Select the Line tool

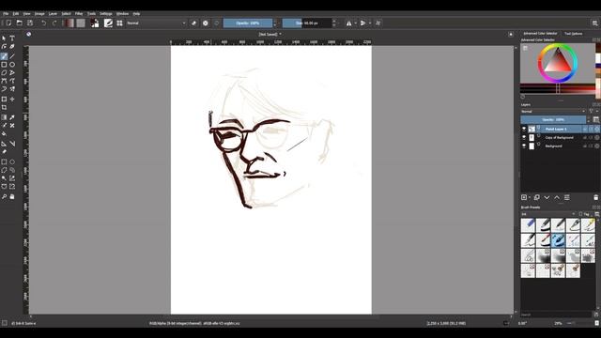(12, 56)
